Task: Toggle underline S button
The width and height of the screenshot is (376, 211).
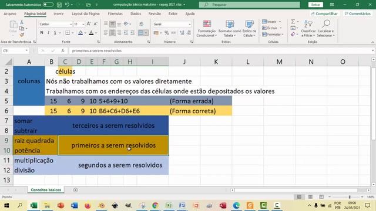Action: (x=55, y=33)
